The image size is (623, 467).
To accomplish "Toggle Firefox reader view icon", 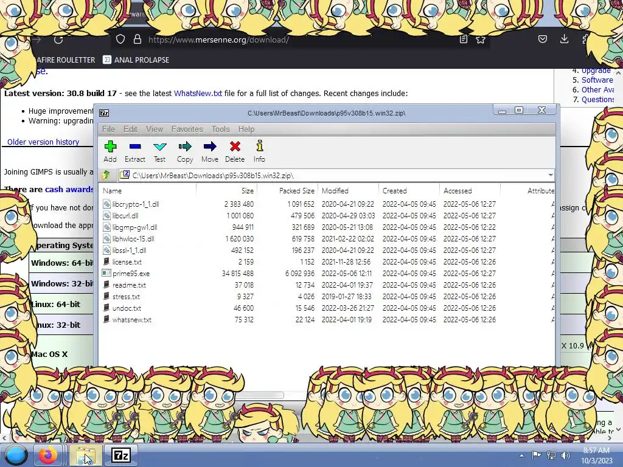I will (x=463, y=40).
